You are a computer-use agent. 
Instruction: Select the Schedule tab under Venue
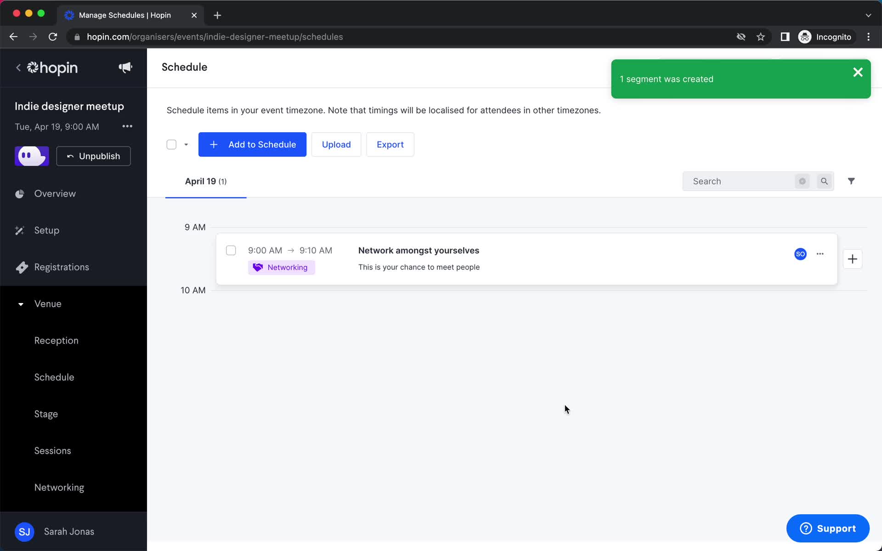coord(54,377)
